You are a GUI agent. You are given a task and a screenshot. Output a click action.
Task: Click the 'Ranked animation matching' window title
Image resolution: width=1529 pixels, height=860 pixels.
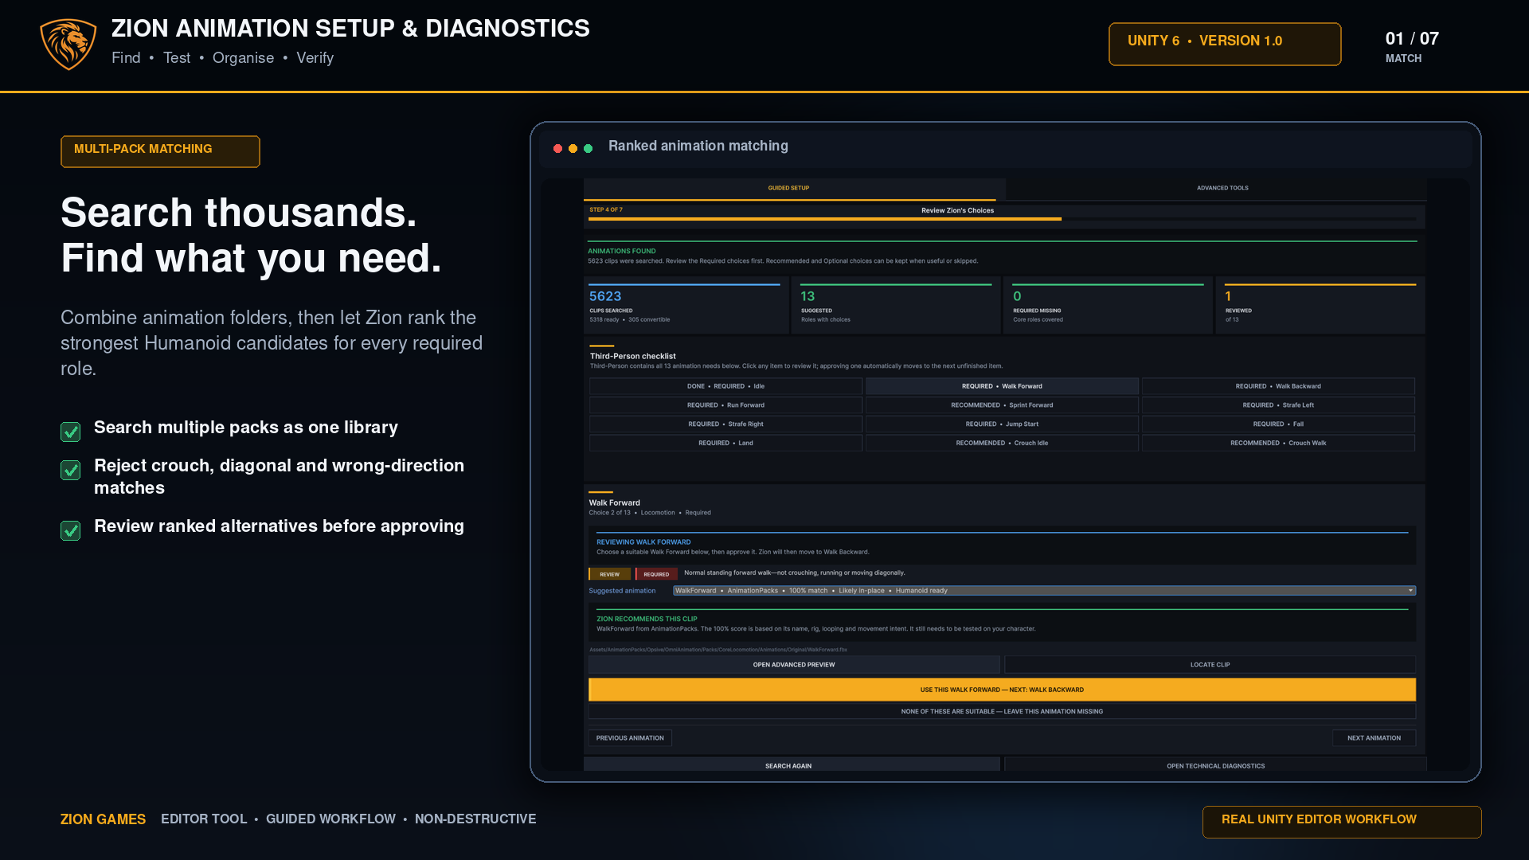(698, 146)
